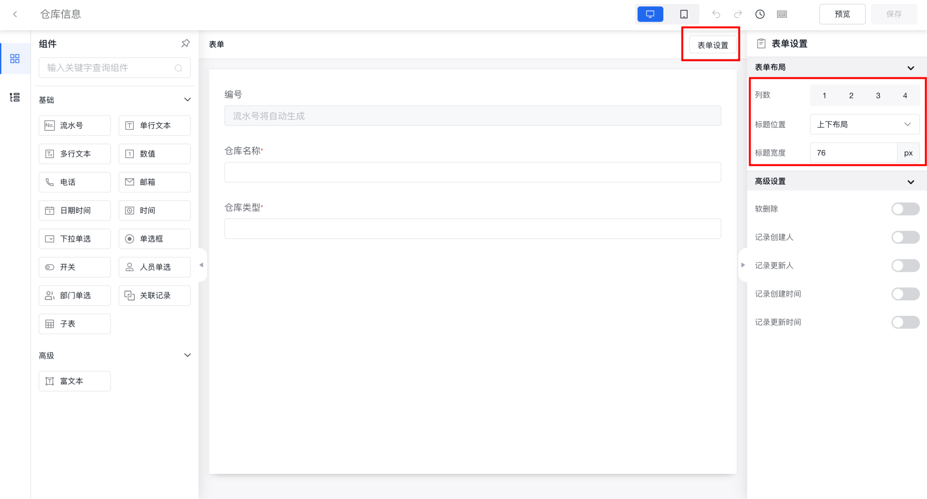The height and width of the screenshot is (499, 927).
Task: Click the 预览 button
Action: (x=842, y=14)
